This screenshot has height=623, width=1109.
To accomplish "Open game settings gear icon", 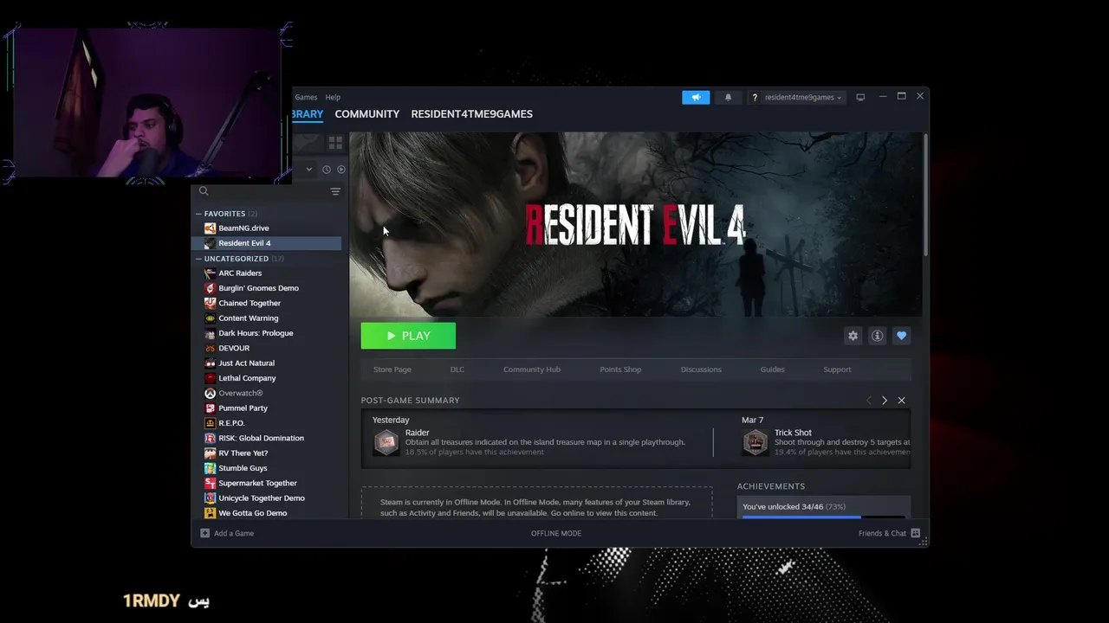I will 853,336.
